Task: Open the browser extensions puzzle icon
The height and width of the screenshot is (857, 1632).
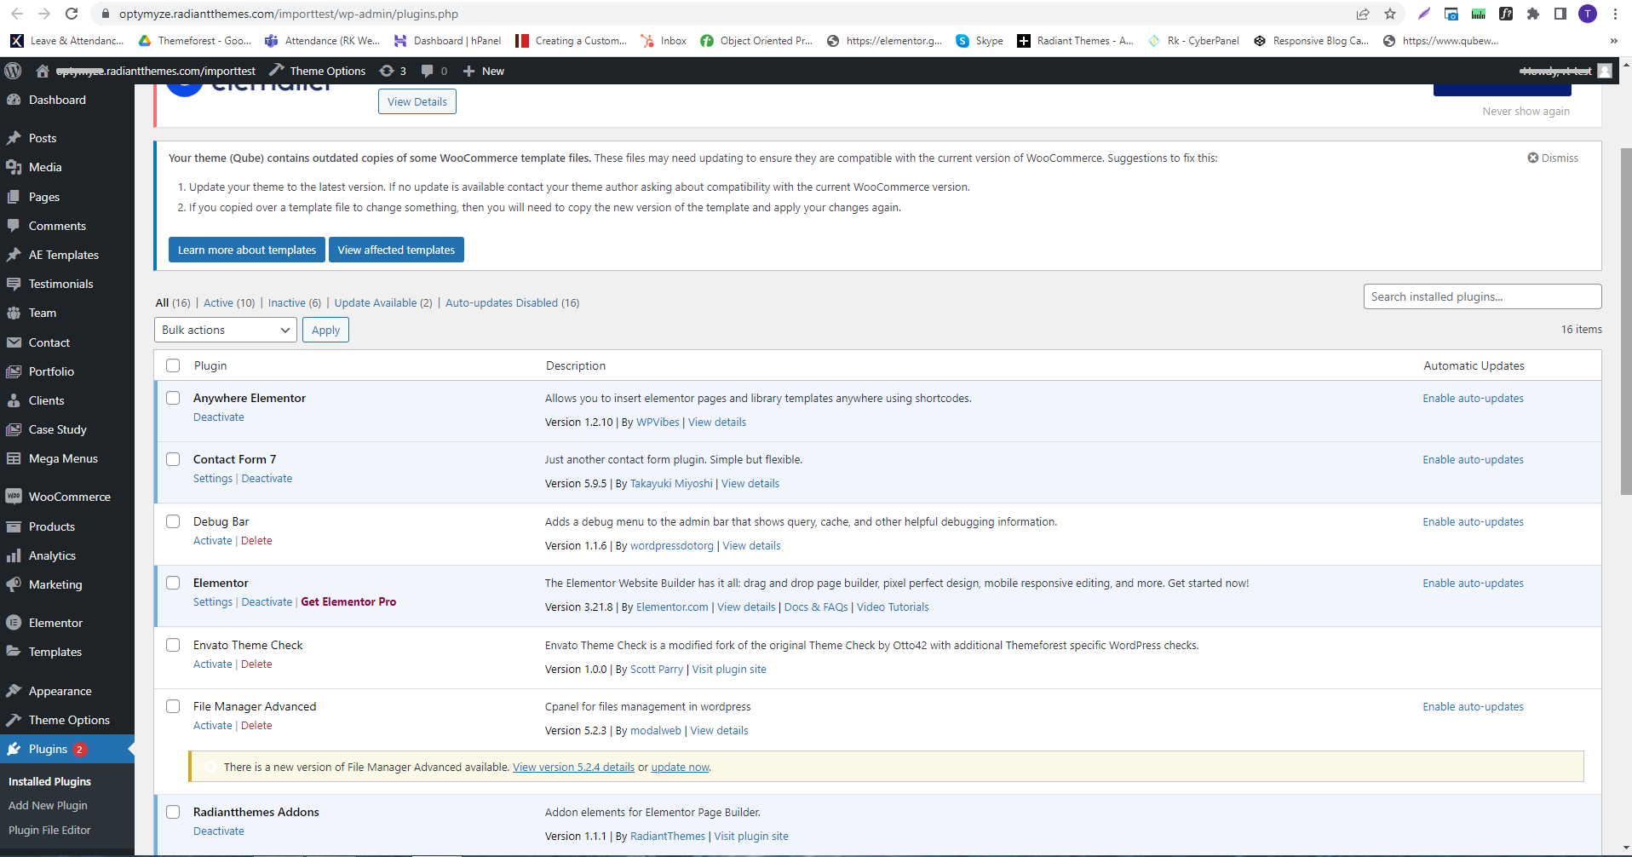Action: pos(1533,14)
